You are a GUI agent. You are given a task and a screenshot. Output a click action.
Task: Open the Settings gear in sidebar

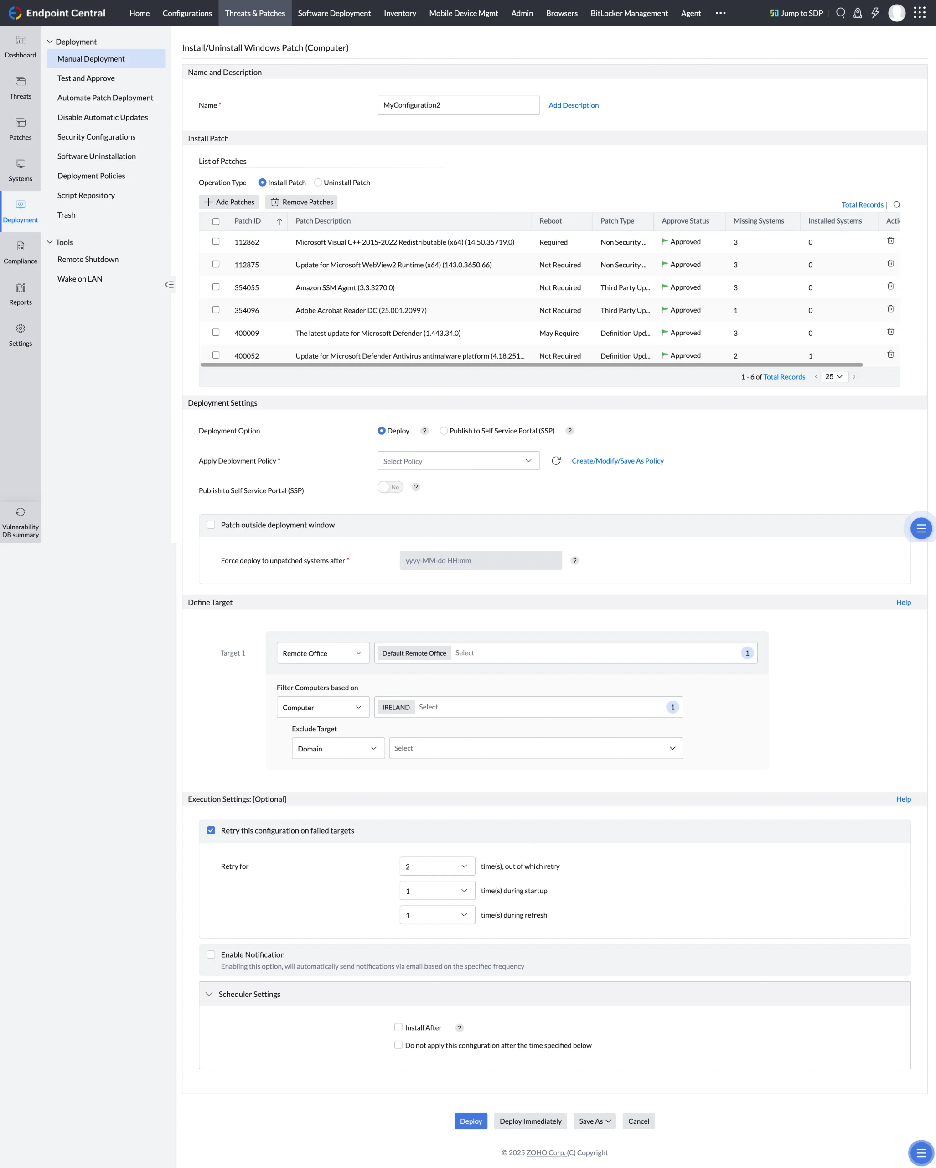(x=21, y=329)
